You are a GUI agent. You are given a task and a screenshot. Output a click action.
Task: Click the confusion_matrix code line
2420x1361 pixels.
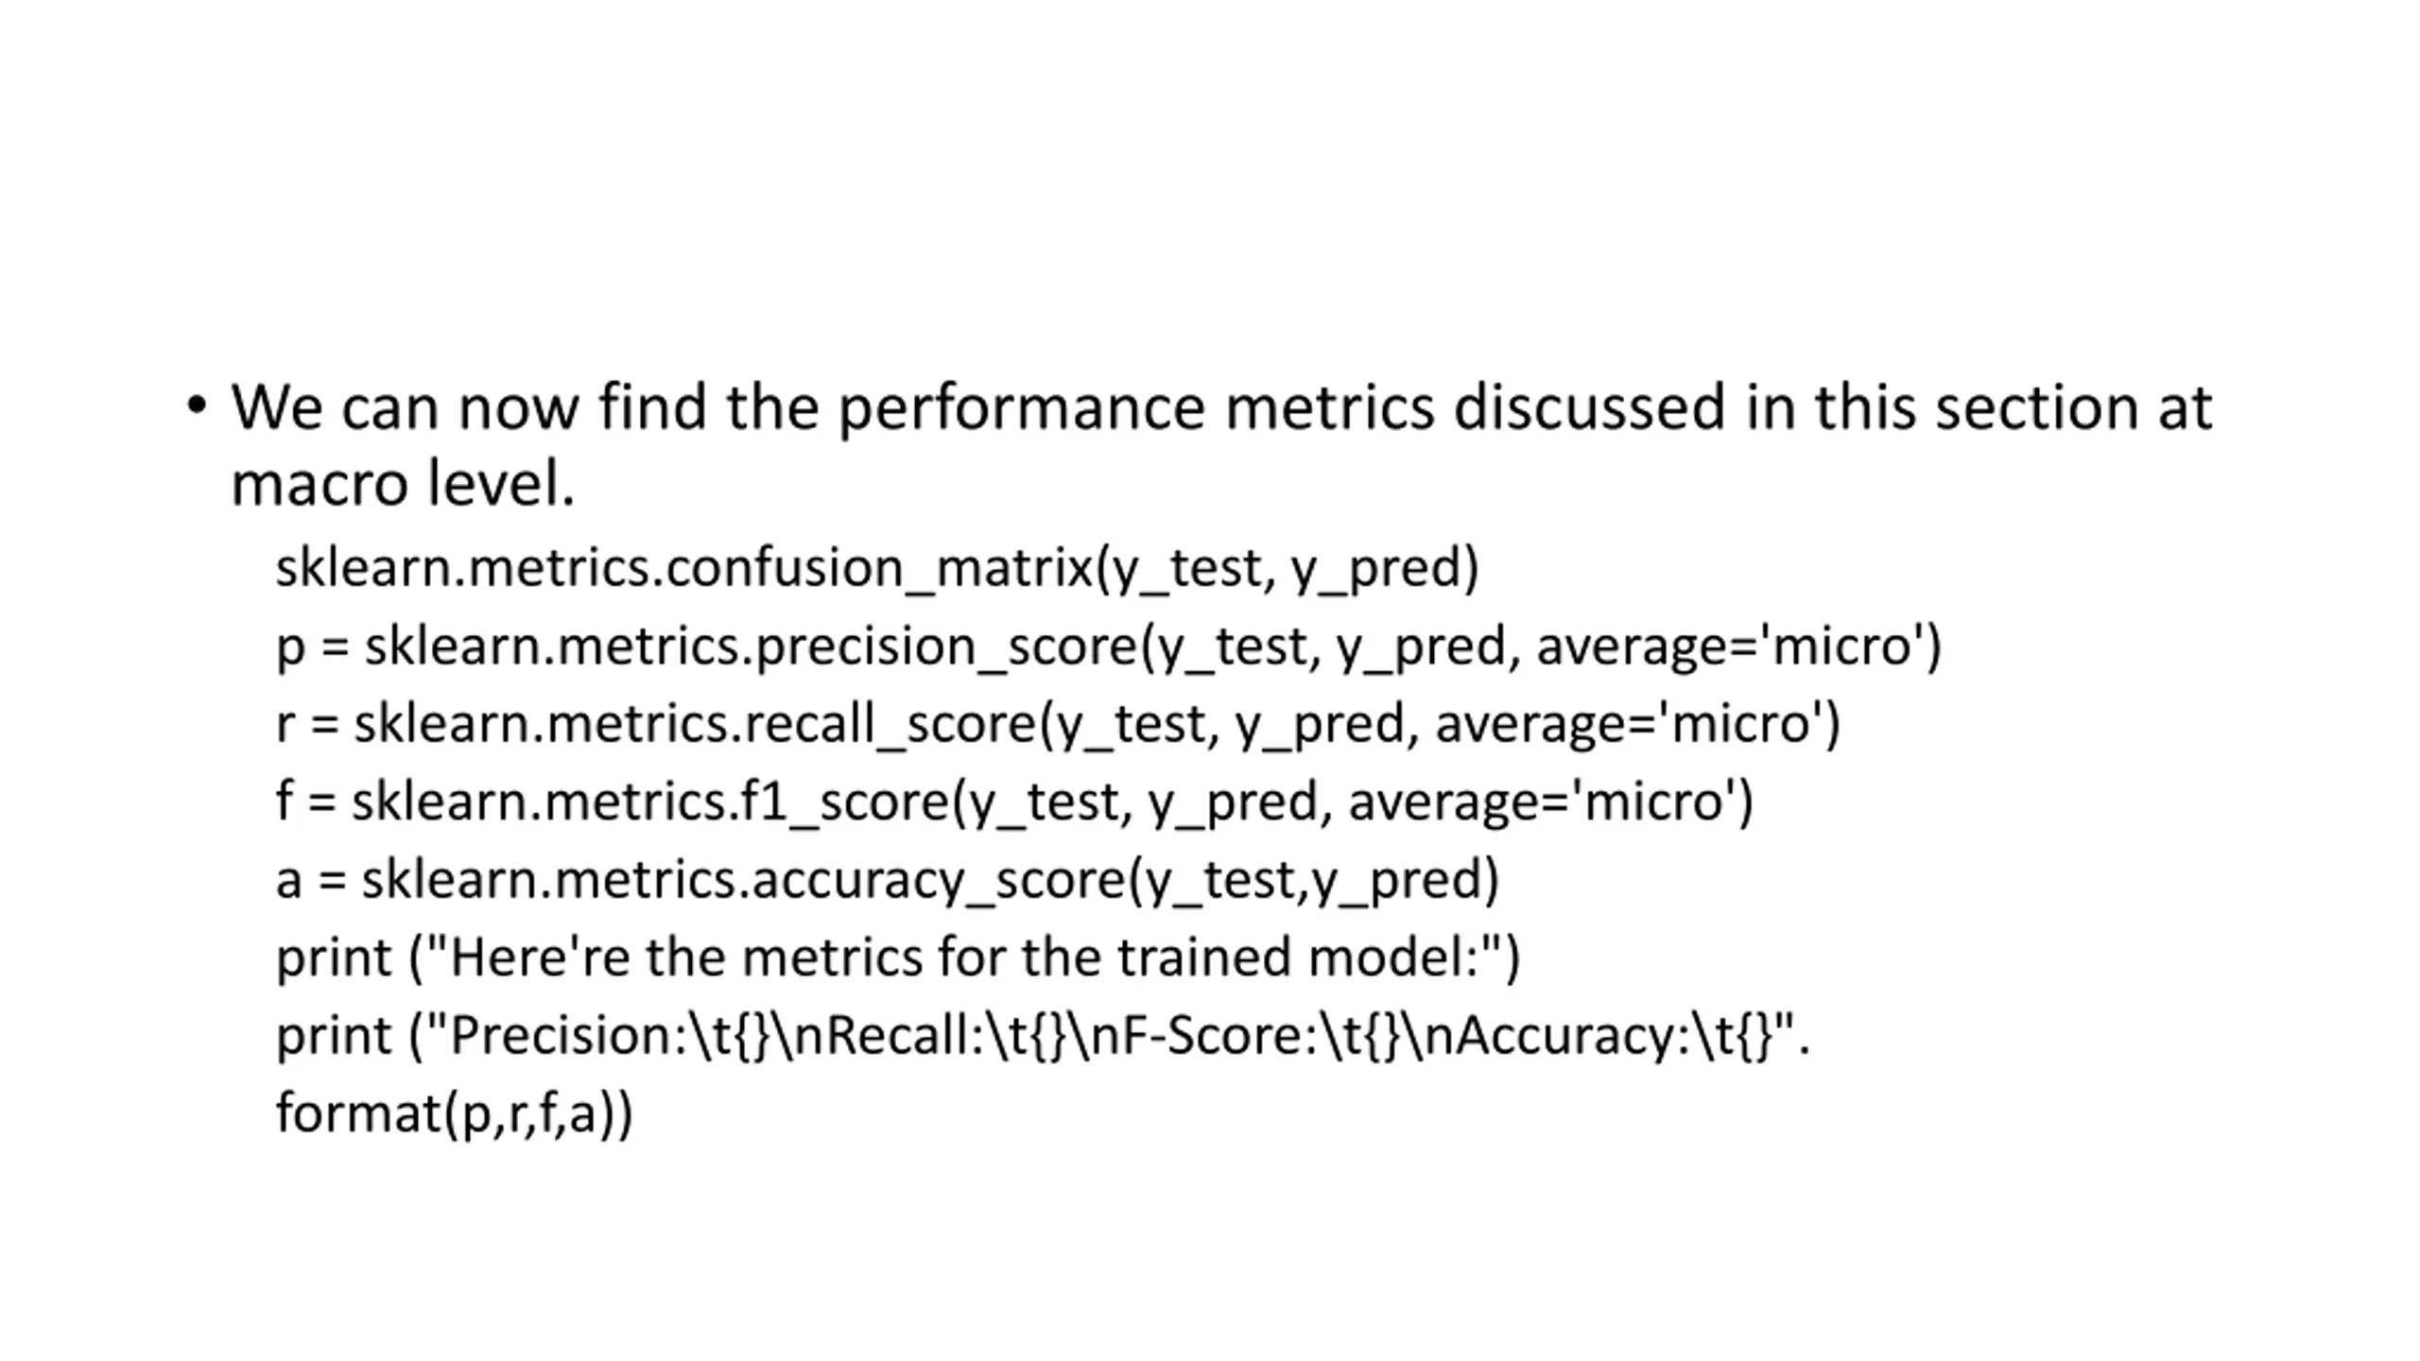(x=876, y=568)
